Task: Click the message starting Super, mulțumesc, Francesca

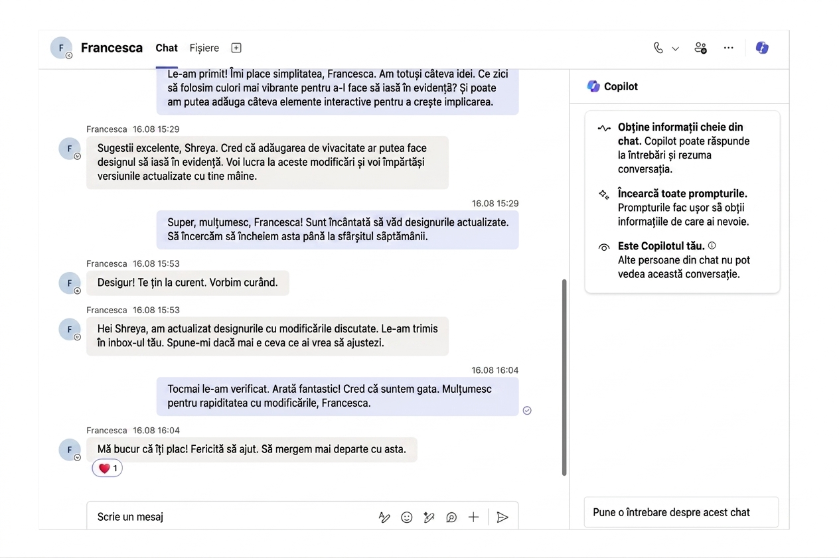Action: pos(337,230)
